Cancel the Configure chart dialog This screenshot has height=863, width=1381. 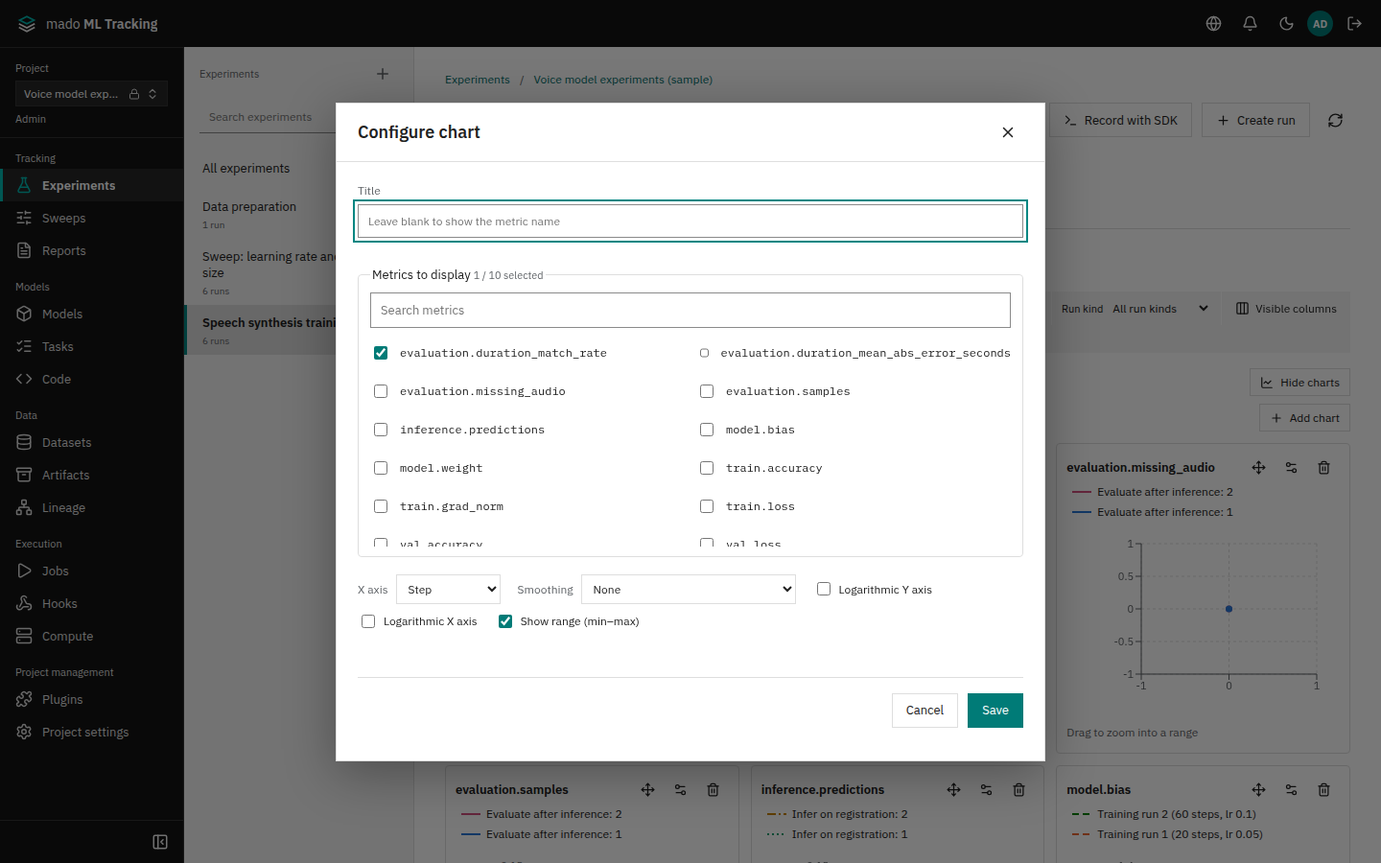[x=925, y=711]
